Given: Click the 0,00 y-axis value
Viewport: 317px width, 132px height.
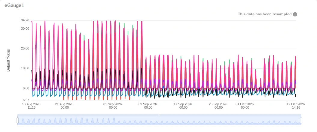Looking at the screenshot, I should click(26, 88).
